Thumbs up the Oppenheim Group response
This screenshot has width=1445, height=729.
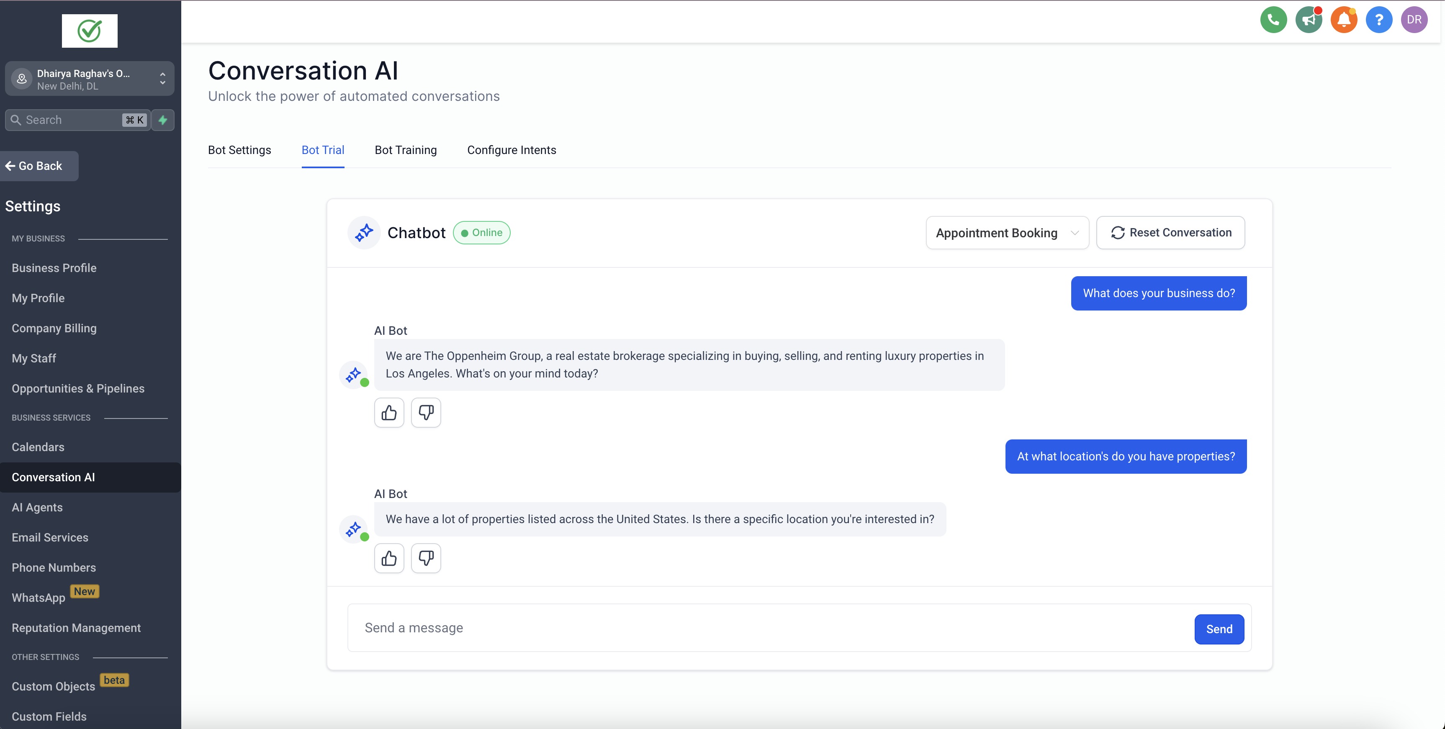tap(389, 413)
